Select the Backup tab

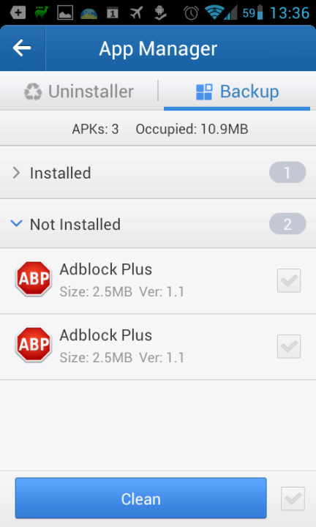pos(237,91)
